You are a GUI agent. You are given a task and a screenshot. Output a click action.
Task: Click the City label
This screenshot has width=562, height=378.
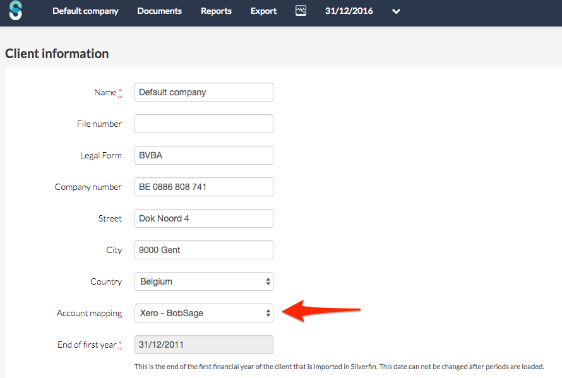[114, 250]
